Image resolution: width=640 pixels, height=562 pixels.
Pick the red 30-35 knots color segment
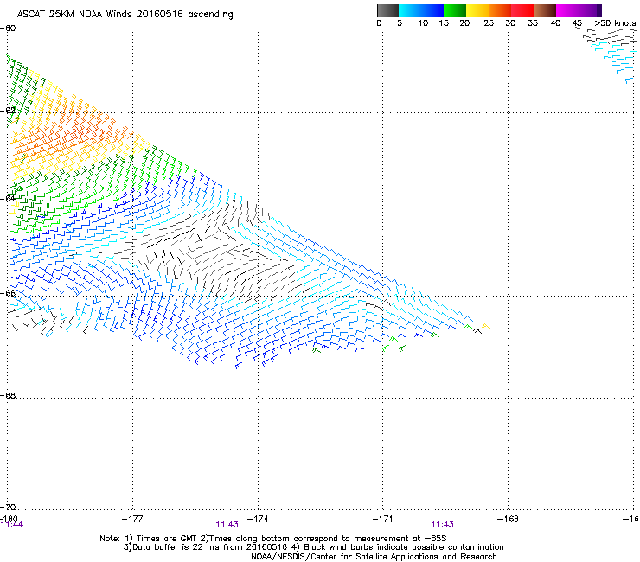point(522,10)
